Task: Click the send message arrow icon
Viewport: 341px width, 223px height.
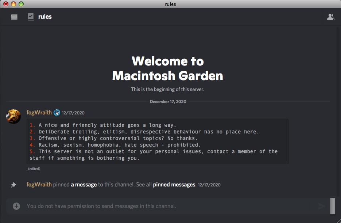Action: (x=322, y=206)
